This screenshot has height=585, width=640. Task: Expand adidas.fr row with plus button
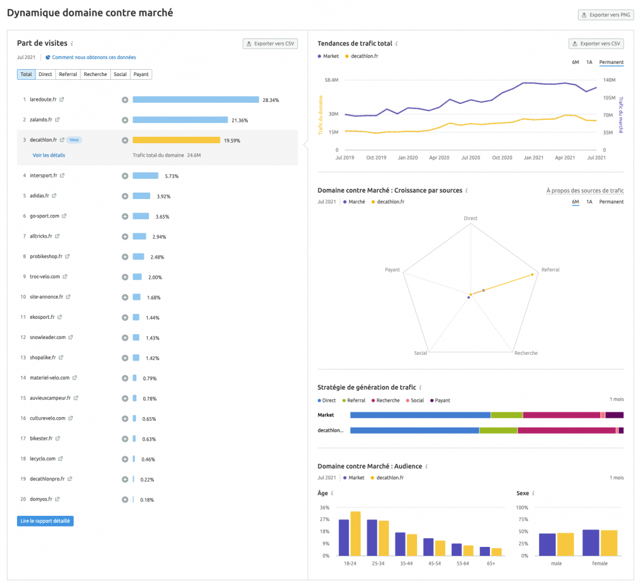click(x=125, y=196)
